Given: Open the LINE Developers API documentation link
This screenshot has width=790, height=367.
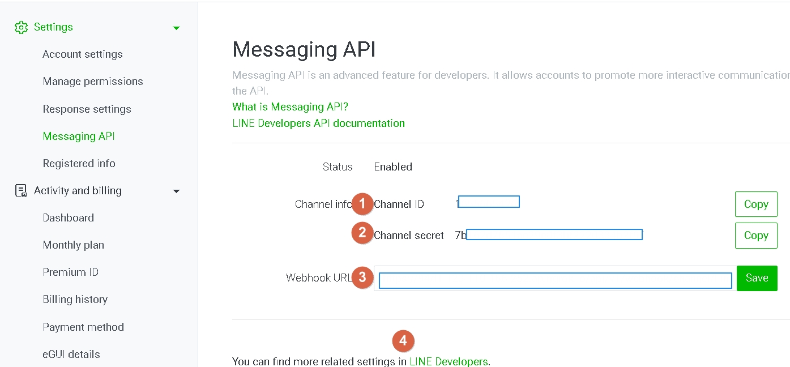Looking at the screenshot, I should click(318, 123).
